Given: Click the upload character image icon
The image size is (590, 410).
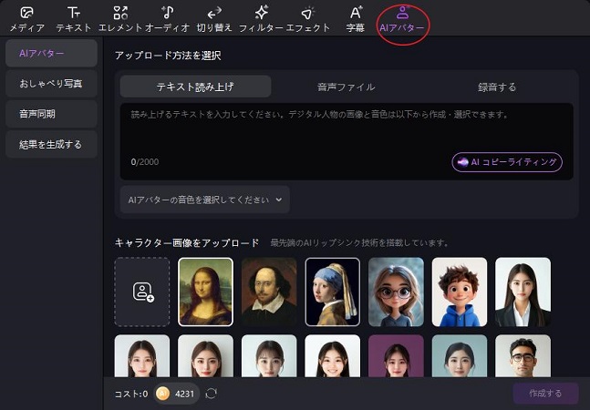Looking at the screenshot, I should click(142, 292).
